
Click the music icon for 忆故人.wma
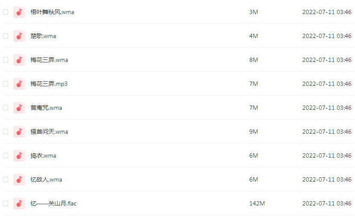click(x=19, y=179)
